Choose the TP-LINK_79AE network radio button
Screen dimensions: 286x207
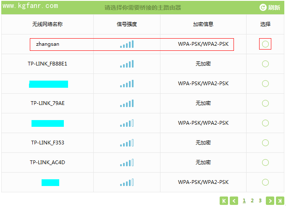pyautogui.click(x=265, y=103)
